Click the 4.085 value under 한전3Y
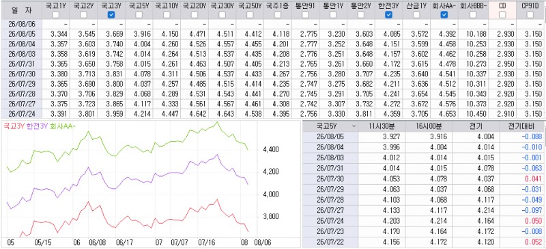The image size is (546, 249). click(x=392, y=34)
